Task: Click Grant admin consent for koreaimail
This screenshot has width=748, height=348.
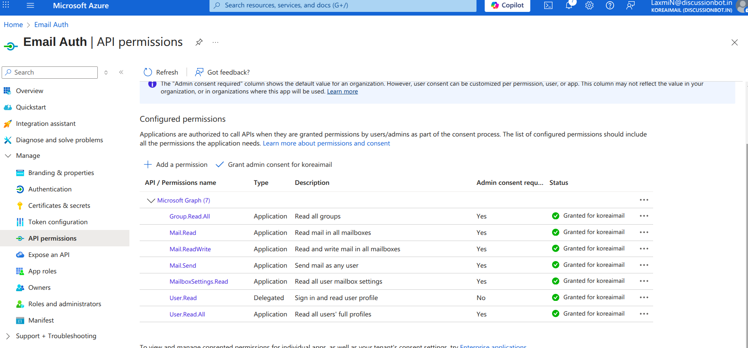Action: tap(274, 165)
